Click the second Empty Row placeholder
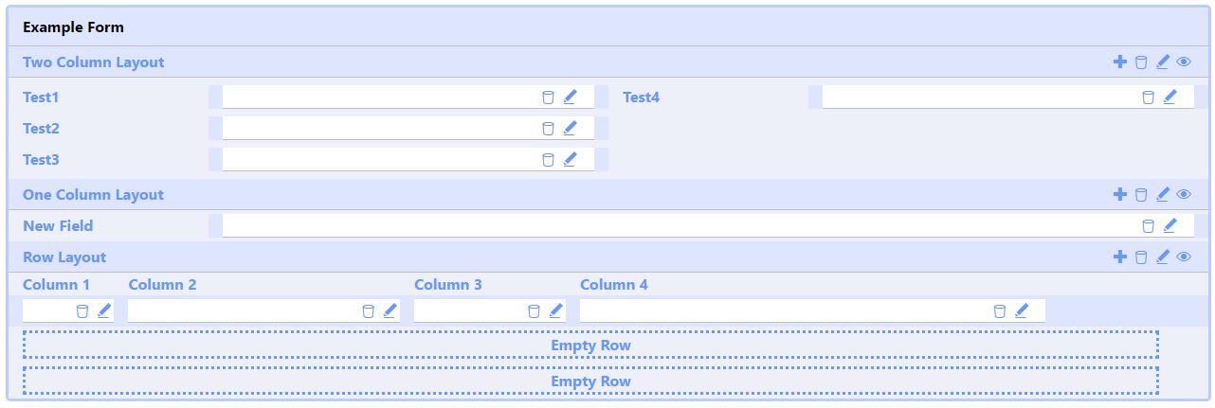The image size is (1215, 408). click(x=590, y=381)
